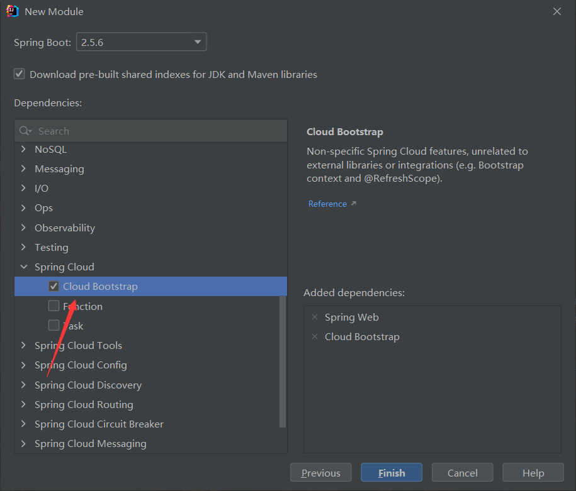Cancel the New Module wizard
This screenshot has height=491, width=576.
(x=462, y=473)
